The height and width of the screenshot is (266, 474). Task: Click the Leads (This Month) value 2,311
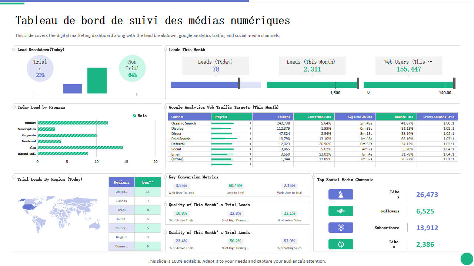coord(312,69)
